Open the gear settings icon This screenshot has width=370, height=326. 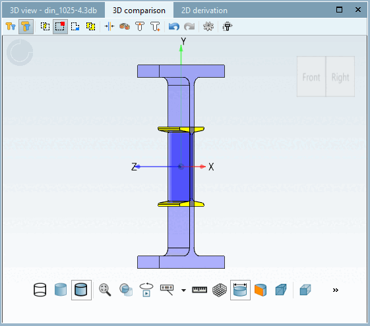point(208,26)
